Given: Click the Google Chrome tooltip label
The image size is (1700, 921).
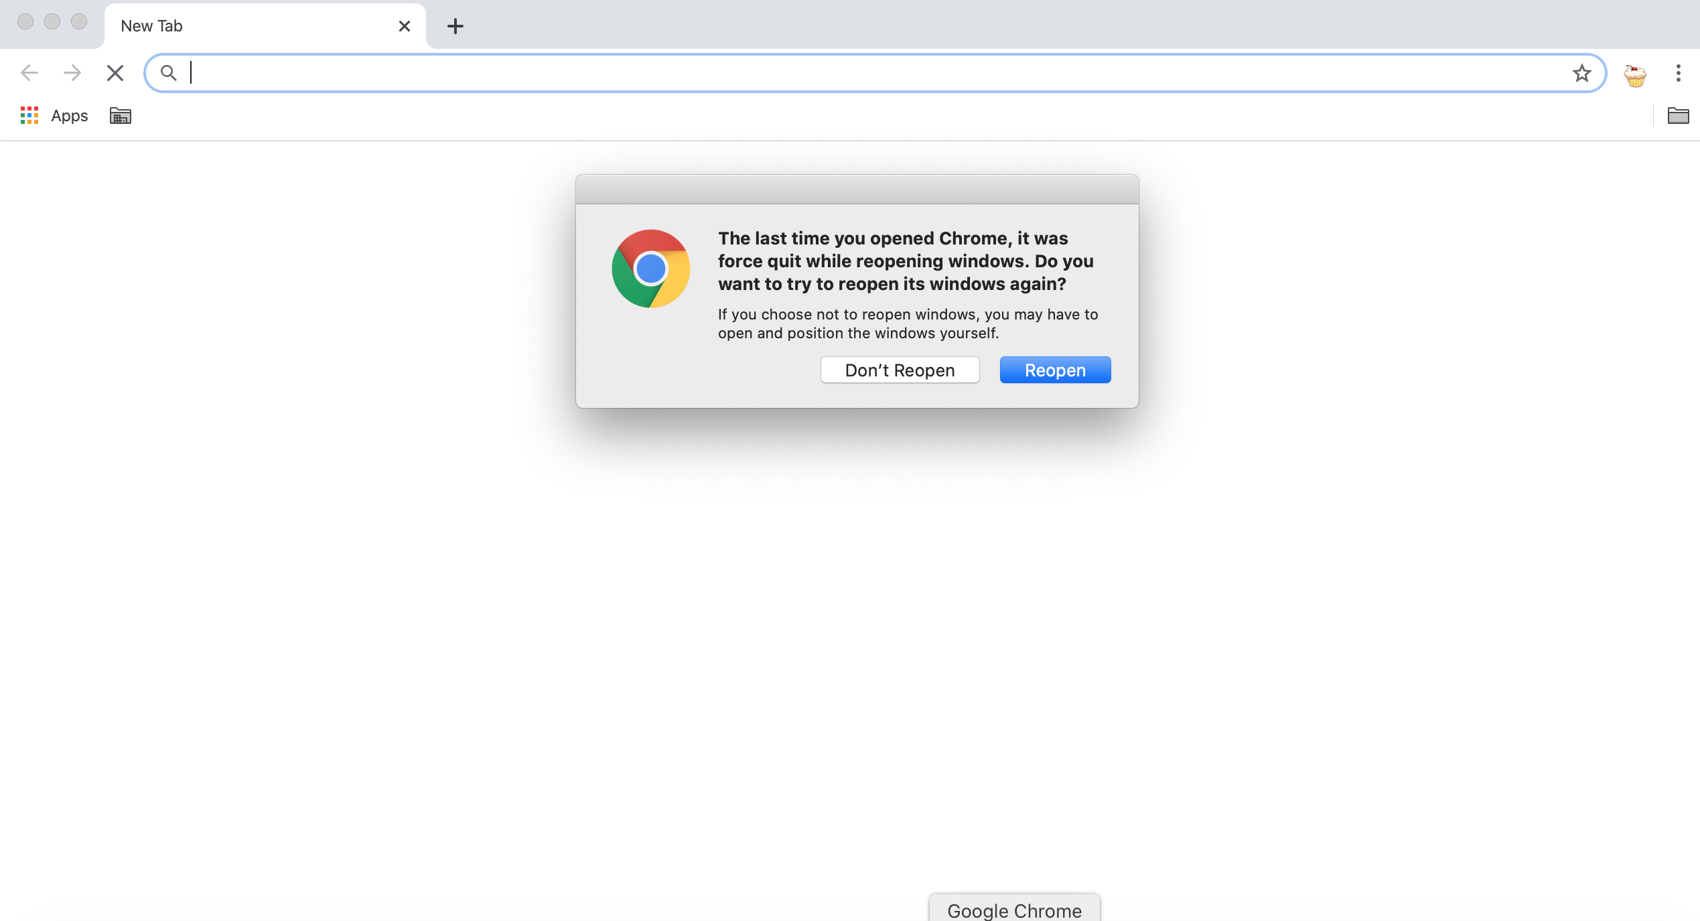Looking at the screenshot, I should click(1014, 910).
